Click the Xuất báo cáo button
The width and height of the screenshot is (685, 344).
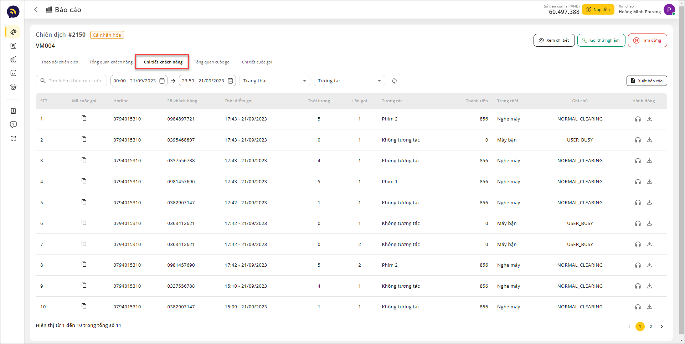pyautogui.click(x=647, y=81)
